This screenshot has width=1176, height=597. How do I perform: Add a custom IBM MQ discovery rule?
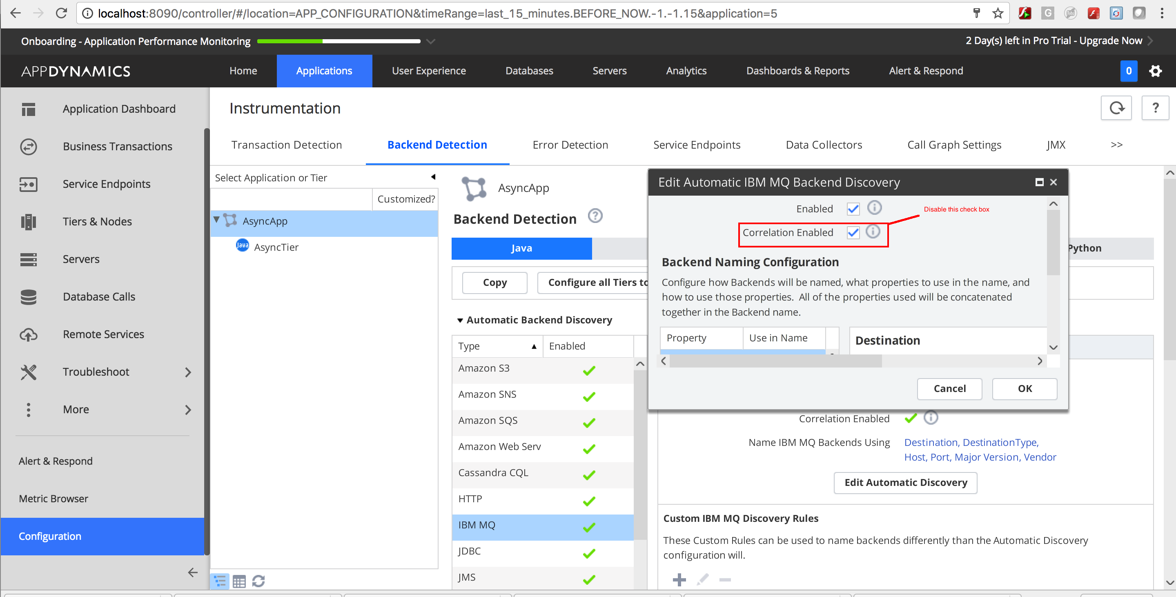pyautogui.click(x=679, y=580)
